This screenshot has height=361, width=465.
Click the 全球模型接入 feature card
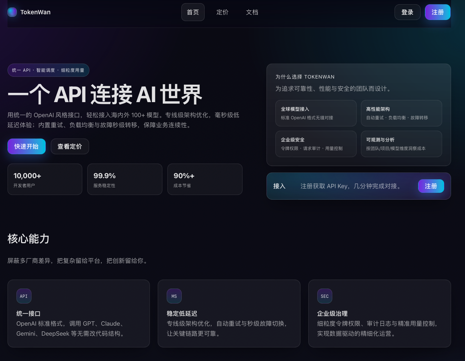click(316, 113)
